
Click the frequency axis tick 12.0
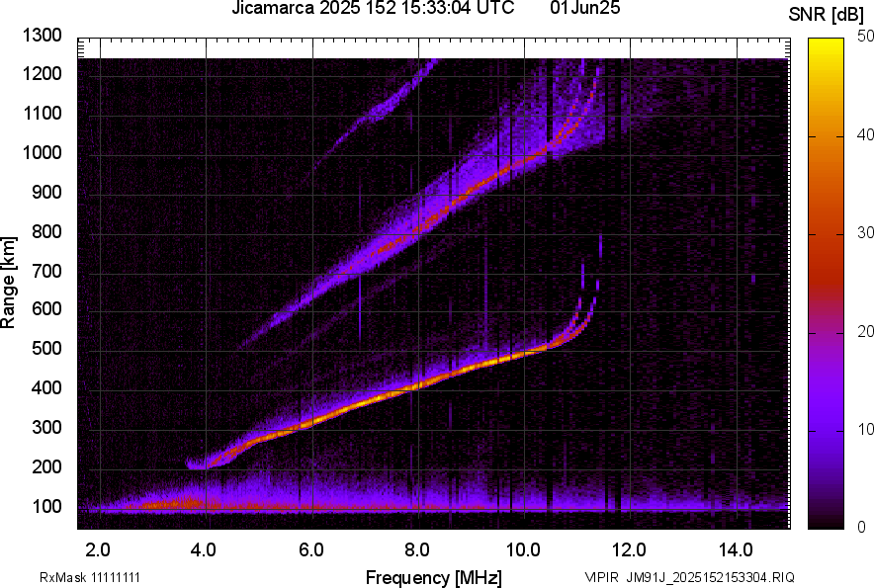[629, 550]
